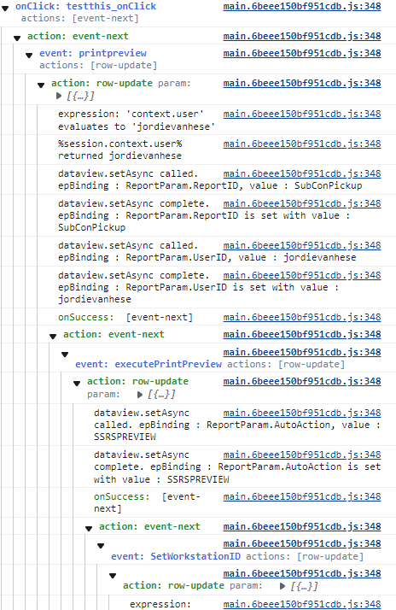Open the source link on the onSuccess row after ReportParam.AutoAction
This screenshot has width=396, height=610.
click(302, 496)
